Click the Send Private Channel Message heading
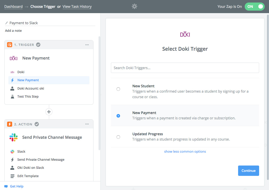The height and width of the screenshot is (190, 269). [52, 137]
